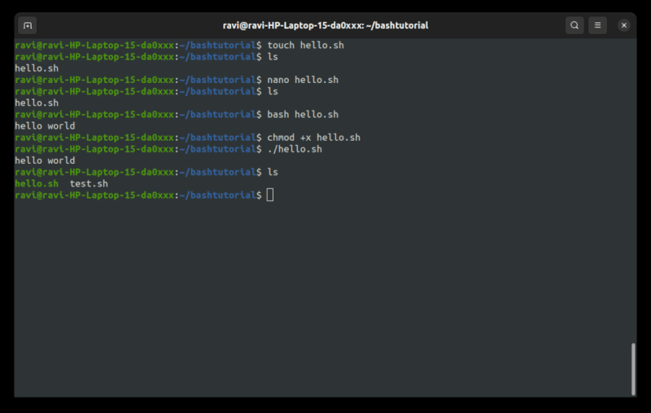
Task: Click the first line's username prompt
Action: [x=94, y=45]
